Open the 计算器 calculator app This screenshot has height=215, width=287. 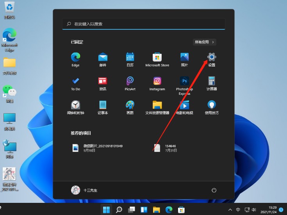(212, 83)
